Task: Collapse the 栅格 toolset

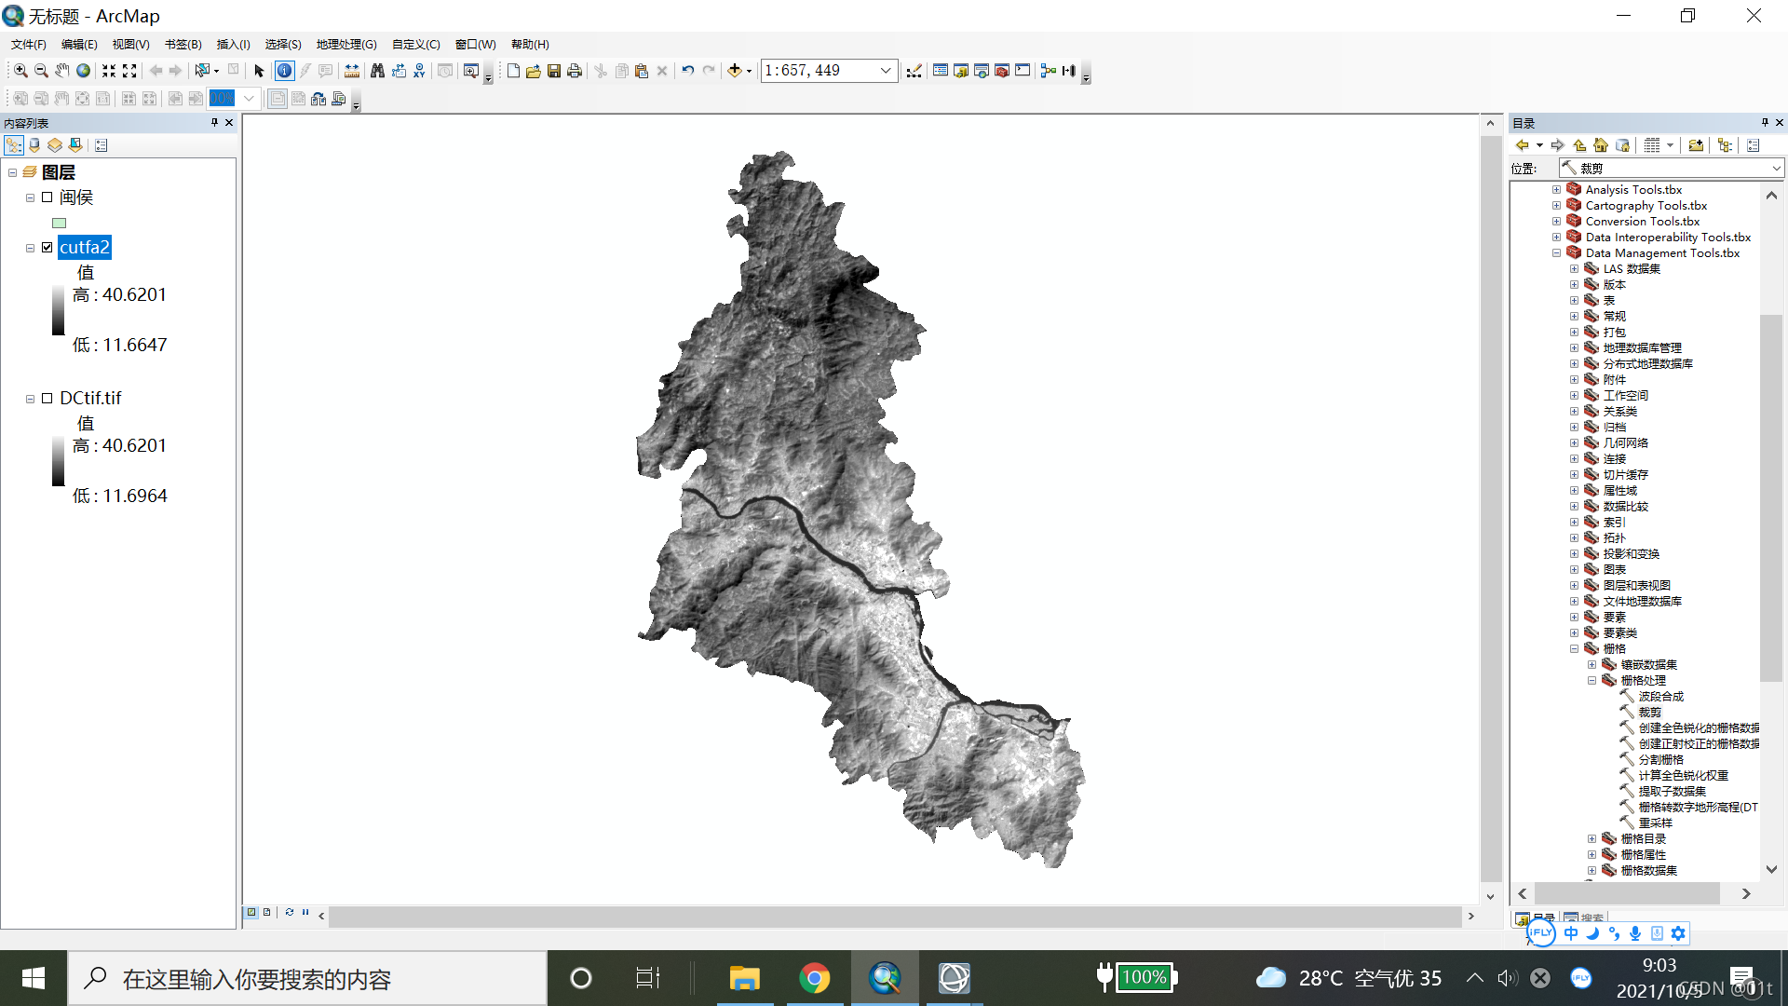Action: [x=1574, y=649]
